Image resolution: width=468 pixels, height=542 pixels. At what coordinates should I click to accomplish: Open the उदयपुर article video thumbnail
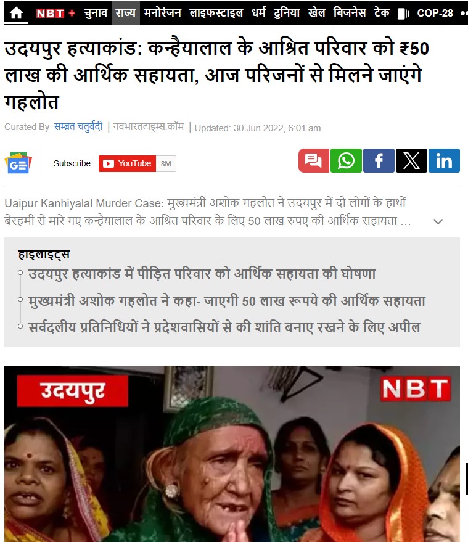(x=232, y=453)
